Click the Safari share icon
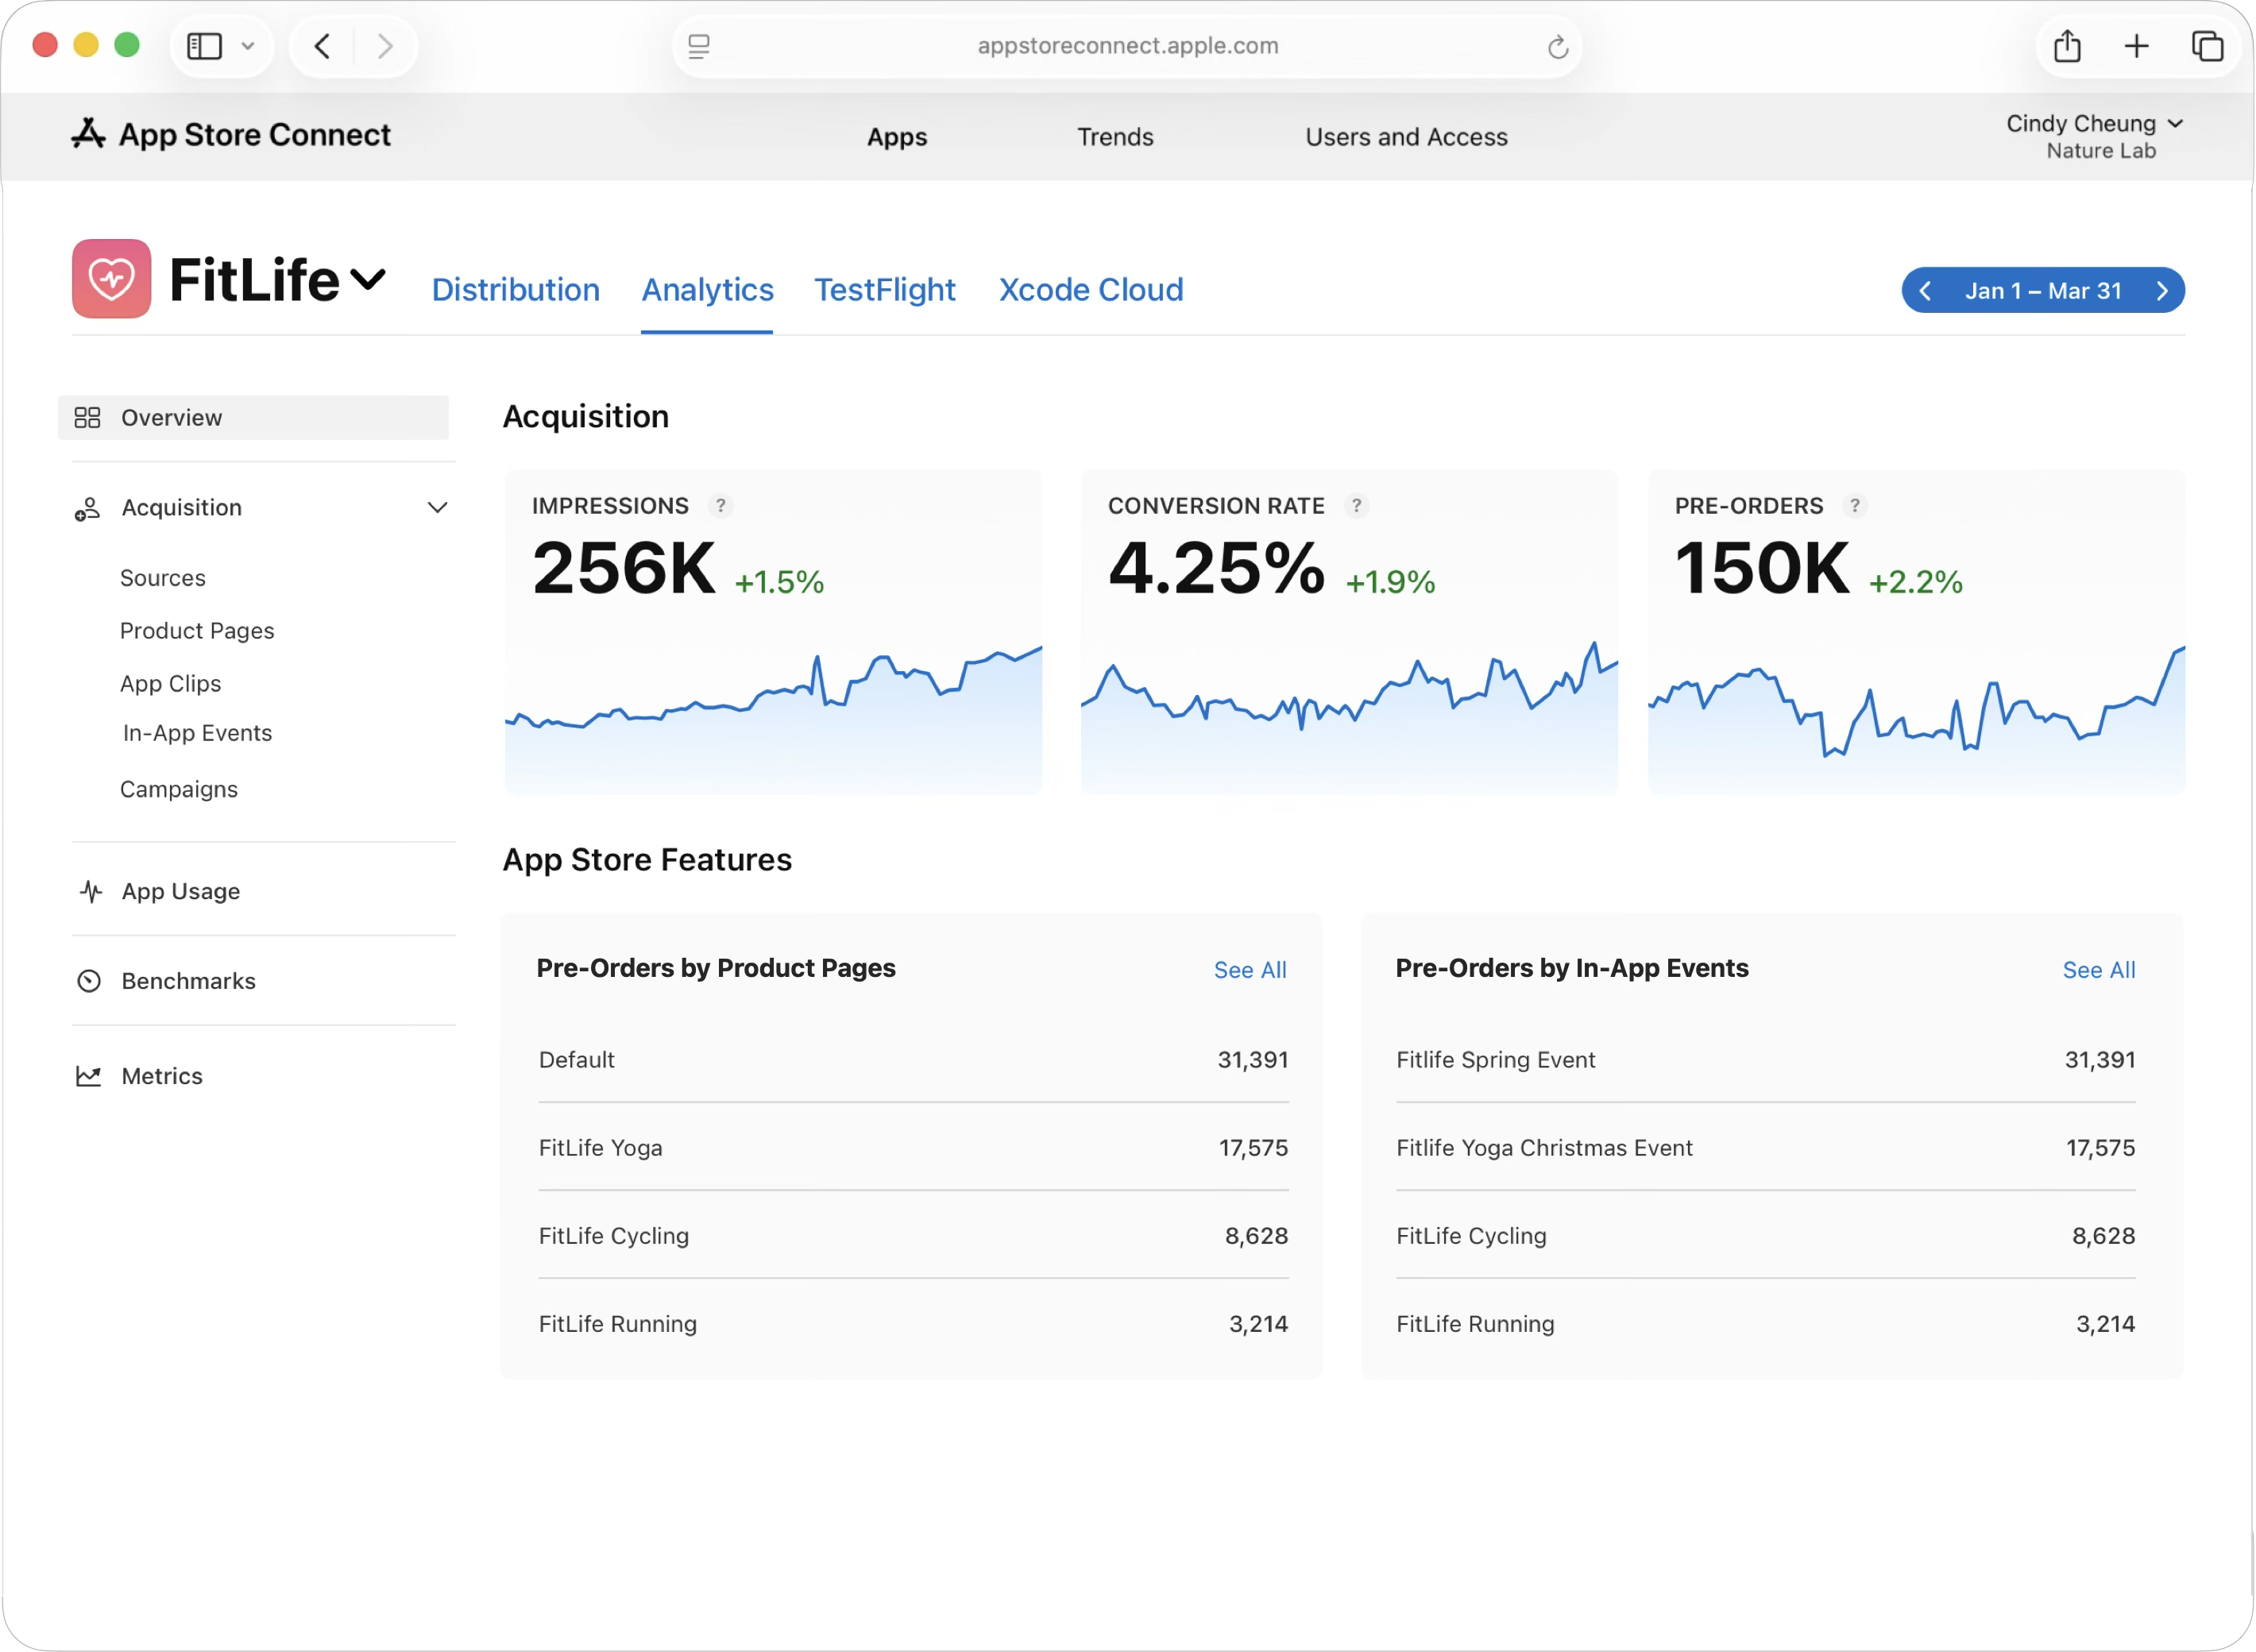Image resolution: width=2256 pixels, height=1652 pixels. (2067, 46)
